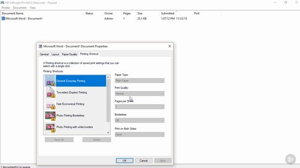300x168 pixels.
Task: Click the Owner column header
Action: pos(108,14)
